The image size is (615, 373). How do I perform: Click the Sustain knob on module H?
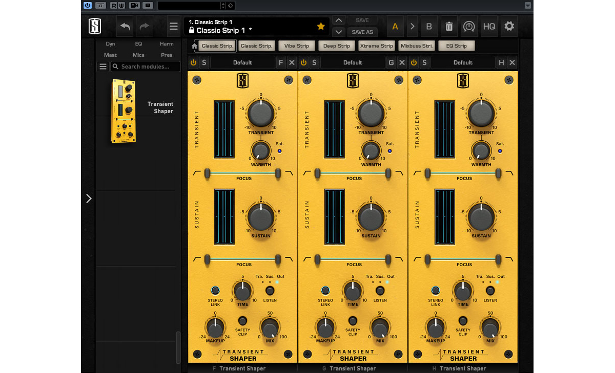point(481,217)
